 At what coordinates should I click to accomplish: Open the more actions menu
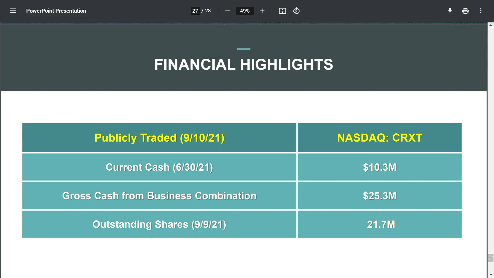(x=481, y=11)
